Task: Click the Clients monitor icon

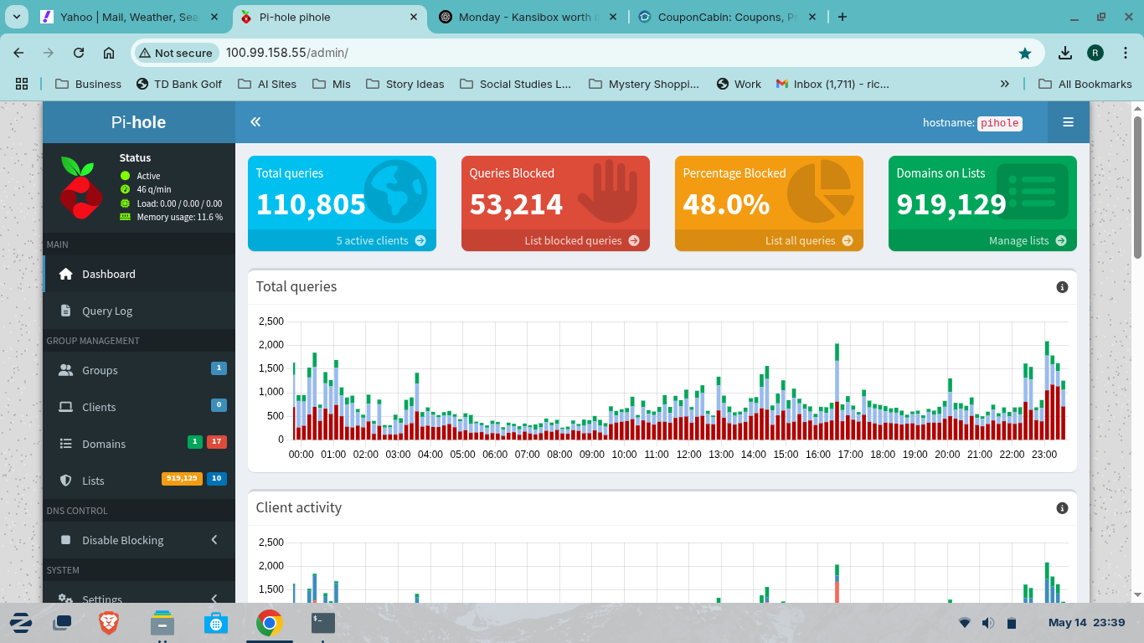Action: [65, 407]
